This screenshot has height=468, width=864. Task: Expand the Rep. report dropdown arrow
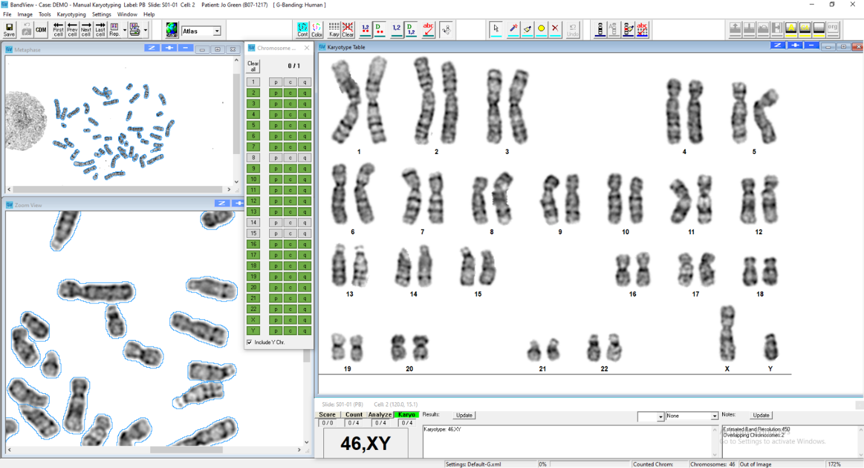click(x=124, y=30)
